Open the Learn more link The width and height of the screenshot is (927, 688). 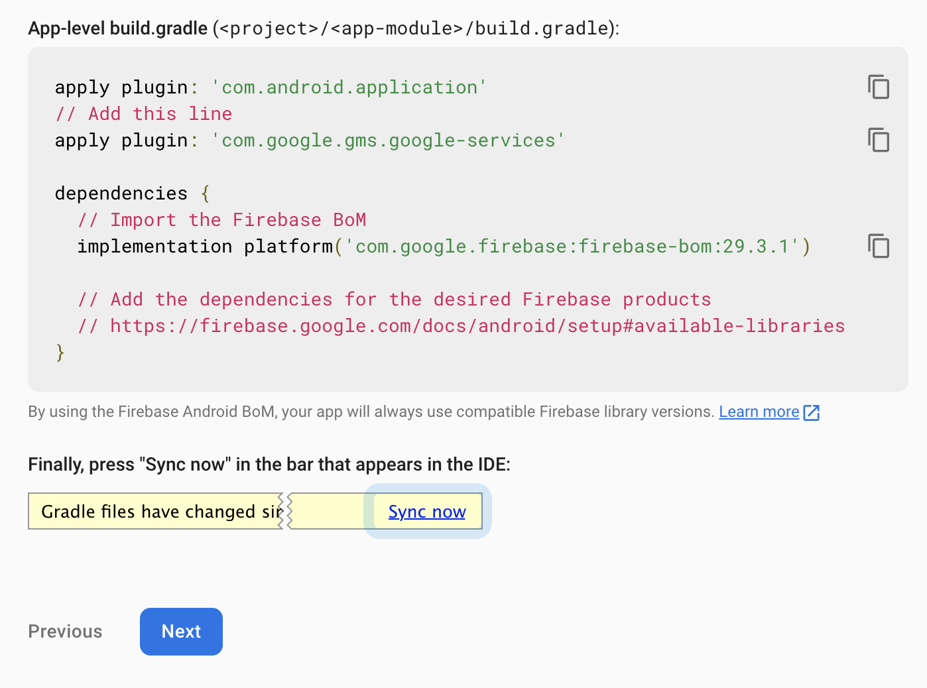coord(759,412)
